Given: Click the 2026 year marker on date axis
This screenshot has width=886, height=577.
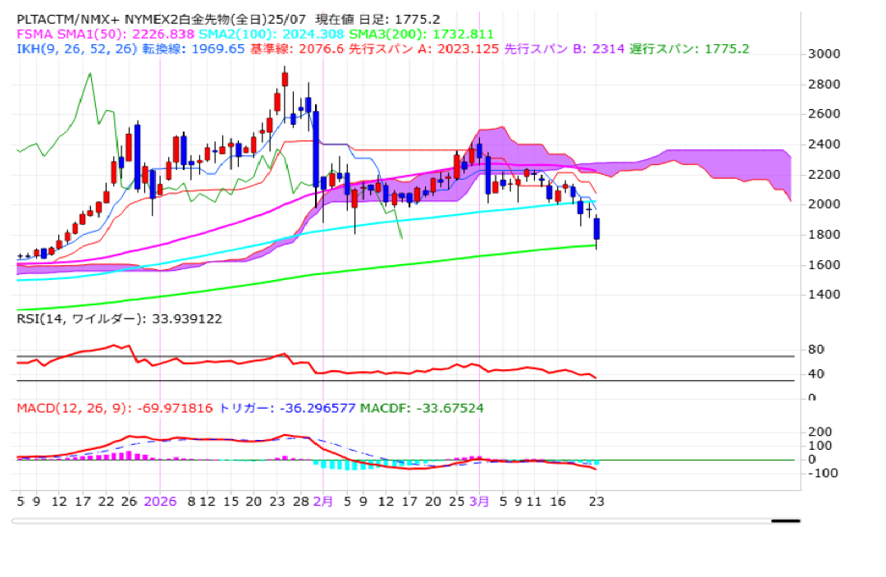Looking at the screenshot, I should (160, 501).
